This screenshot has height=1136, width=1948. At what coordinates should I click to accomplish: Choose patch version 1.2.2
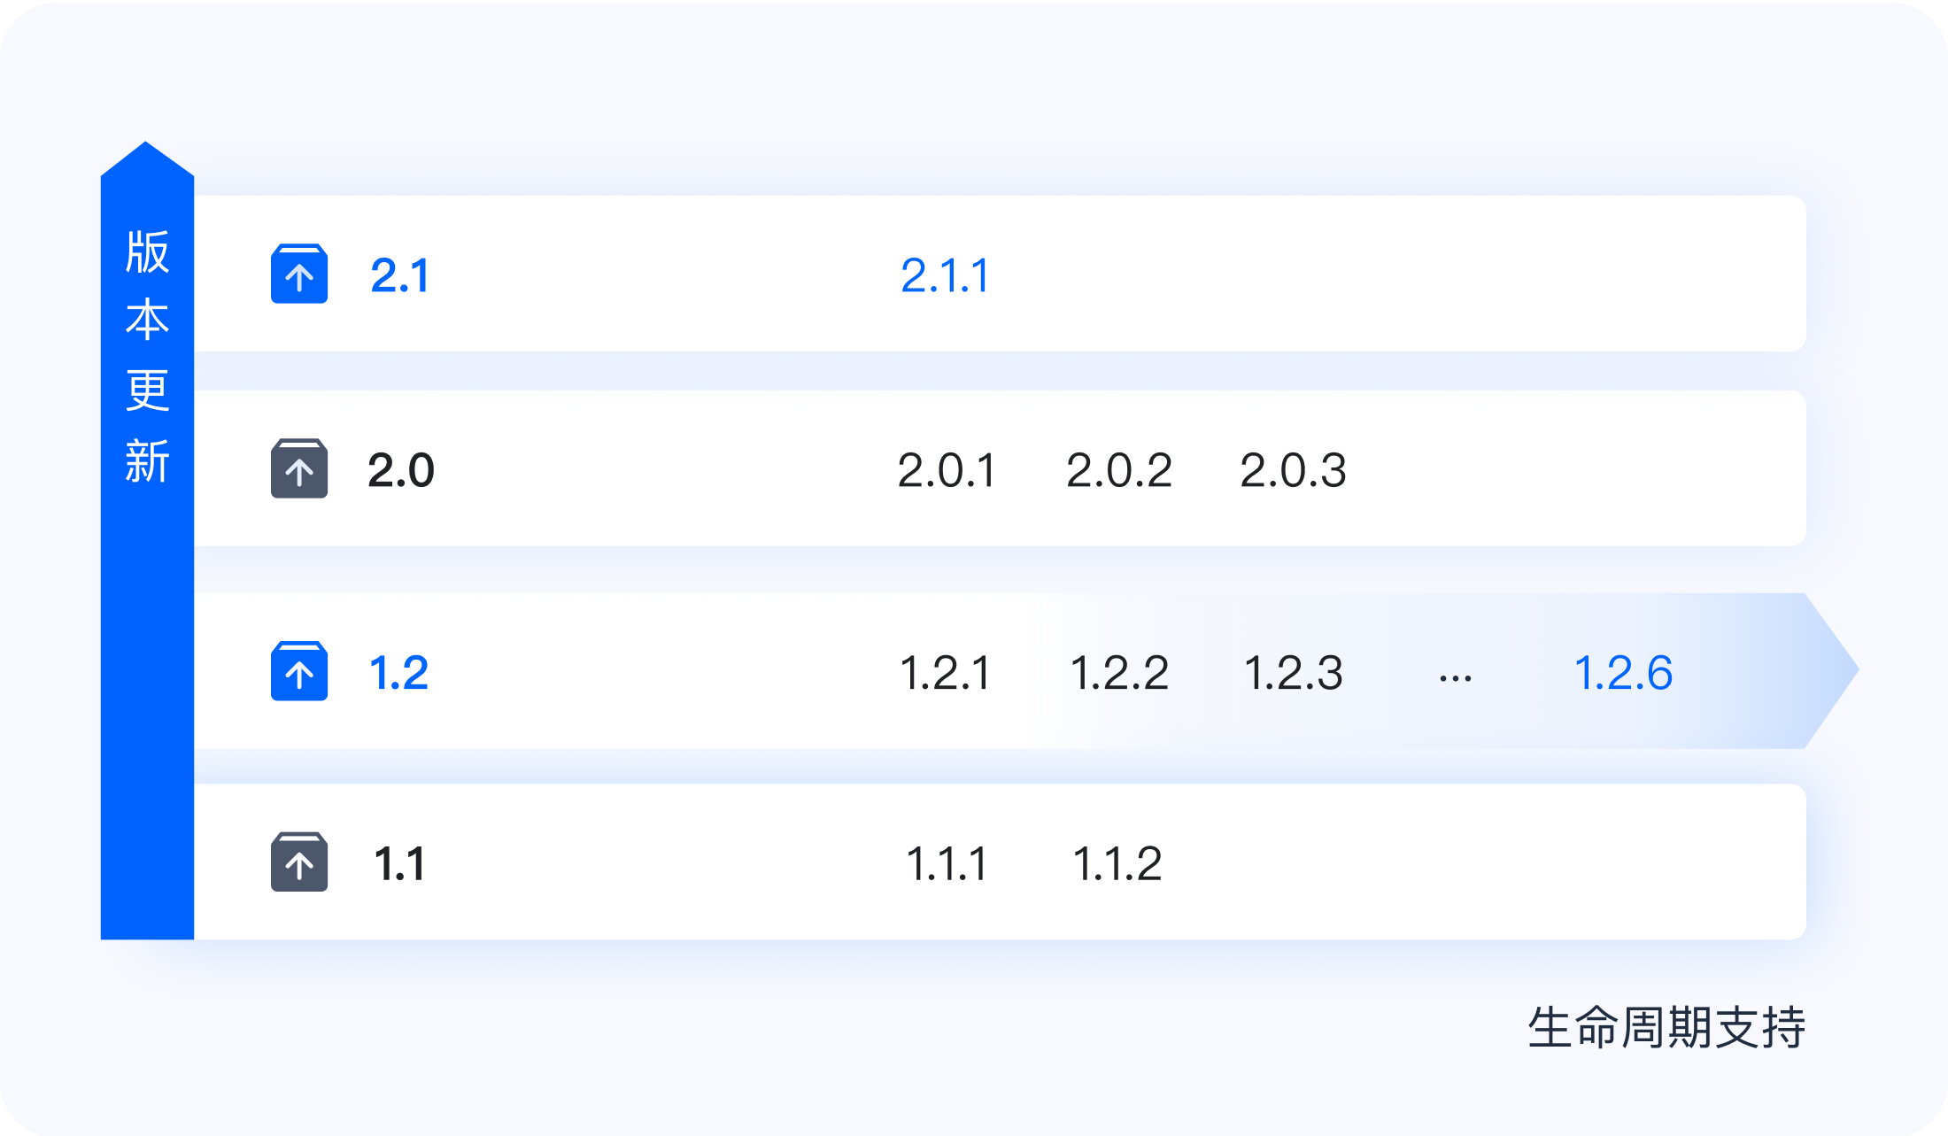pyautogui.click(x=1119, y=673)
